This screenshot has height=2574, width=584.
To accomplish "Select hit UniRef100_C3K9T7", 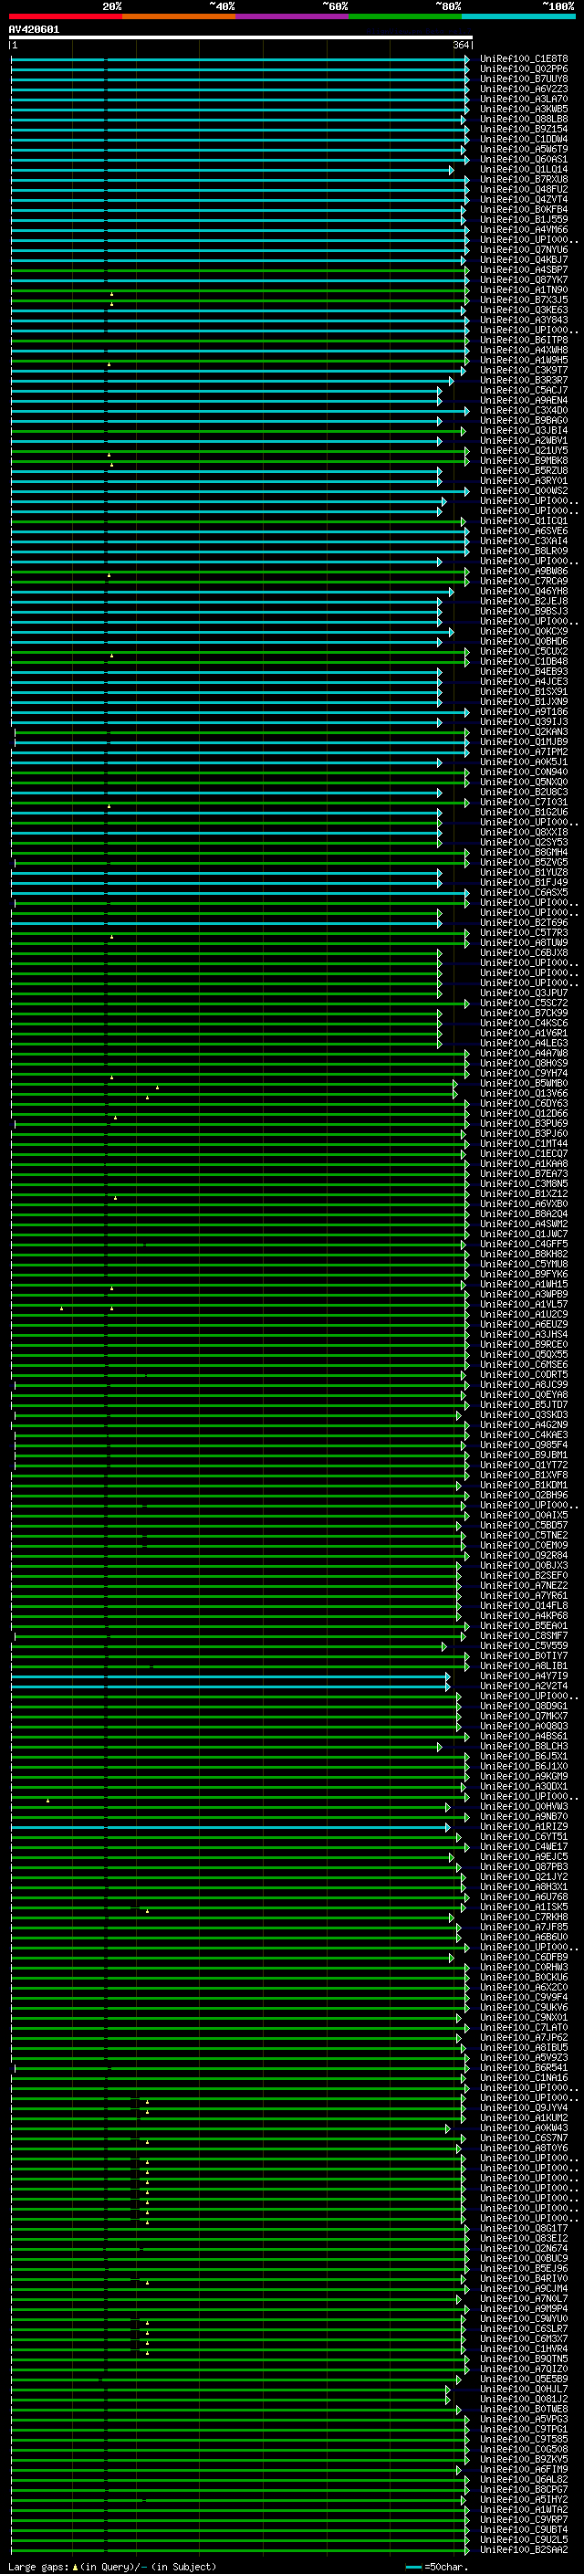I will (x=524, y=370).
